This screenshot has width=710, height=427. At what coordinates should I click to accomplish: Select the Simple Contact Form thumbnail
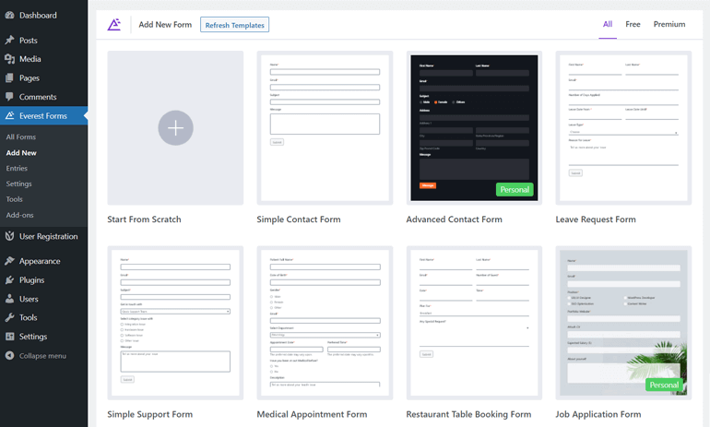[325, 127]
